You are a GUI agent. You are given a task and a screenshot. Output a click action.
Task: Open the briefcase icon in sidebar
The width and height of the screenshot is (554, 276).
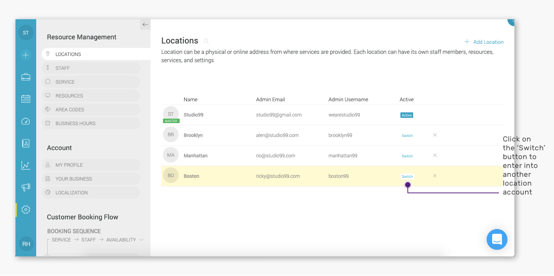(x=26, y=77)
